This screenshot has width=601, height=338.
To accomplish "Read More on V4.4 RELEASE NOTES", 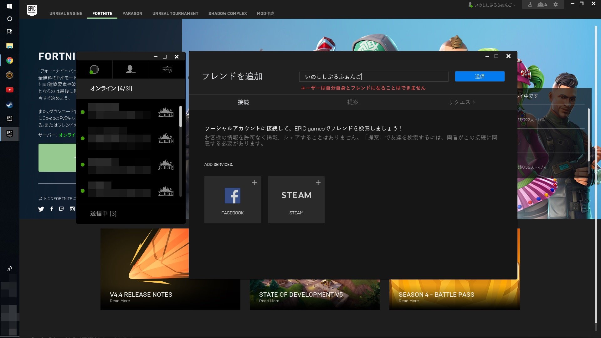I will tap(120, 301).
